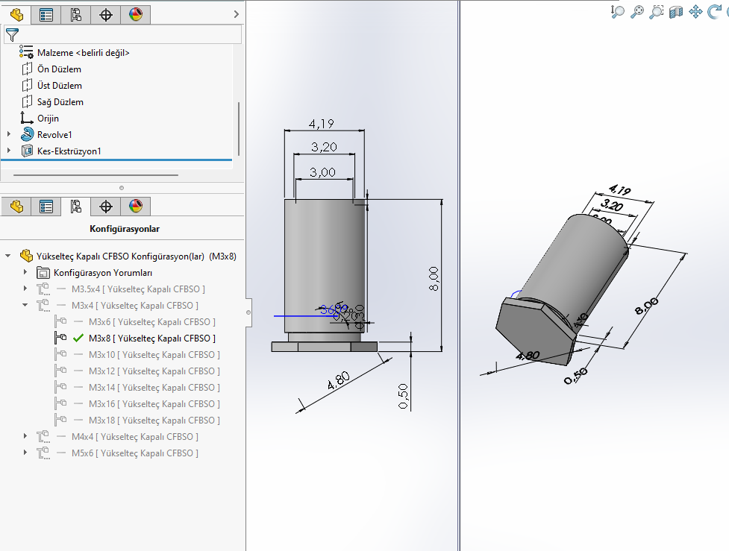Select the Ön Düzlem plane
The height and width of the screenshot is (551, 729).
point(59,69)
